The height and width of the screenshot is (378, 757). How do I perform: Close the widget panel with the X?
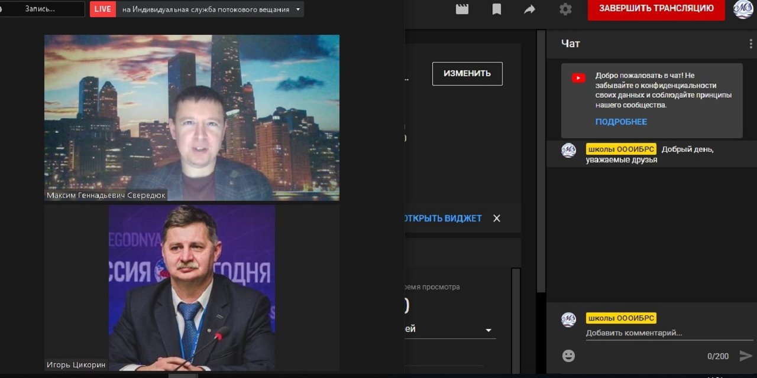pos(496,218)
